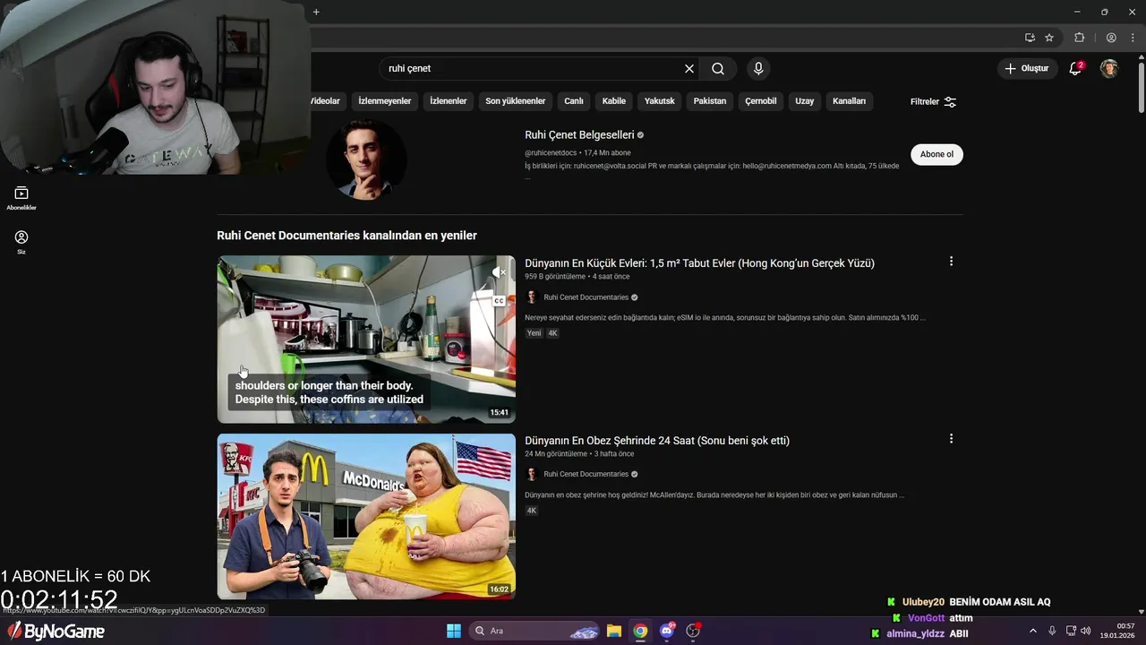Show hidden system tray icons
The height and width of the screenshot is (645, 1146).
tap(1033, 631)
